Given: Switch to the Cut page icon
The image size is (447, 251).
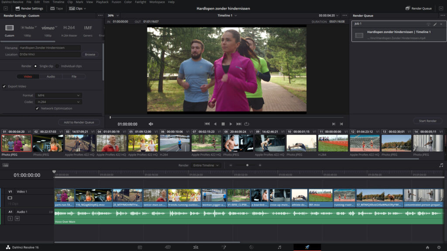Looking at the screenshot, I should (168, 248).
